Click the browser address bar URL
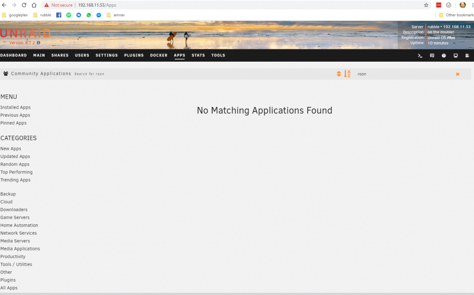 pos(97,5)
